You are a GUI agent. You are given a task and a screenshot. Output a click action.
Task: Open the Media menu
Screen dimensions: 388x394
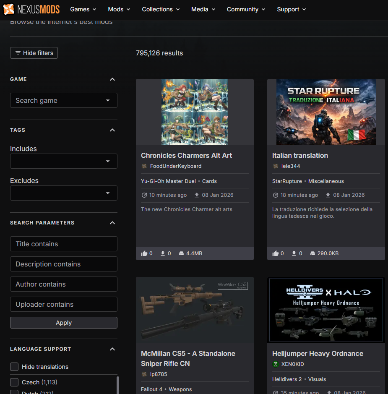coord(203,9)
